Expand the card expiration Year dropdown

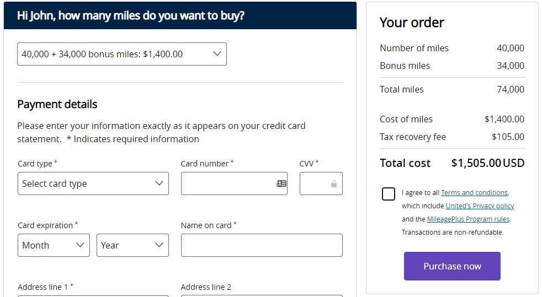tap(132, 245)
